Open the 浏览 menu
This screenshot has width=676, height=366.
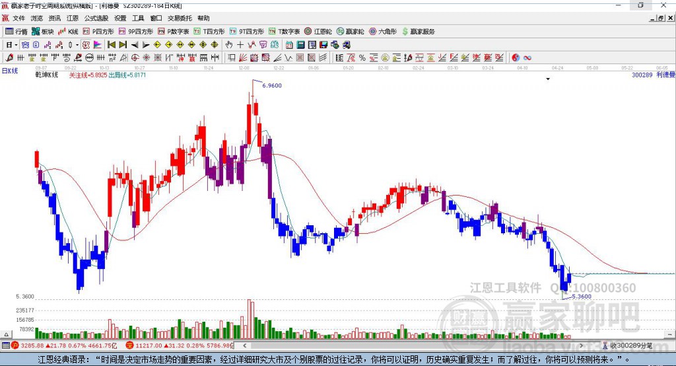click(37, 18)
